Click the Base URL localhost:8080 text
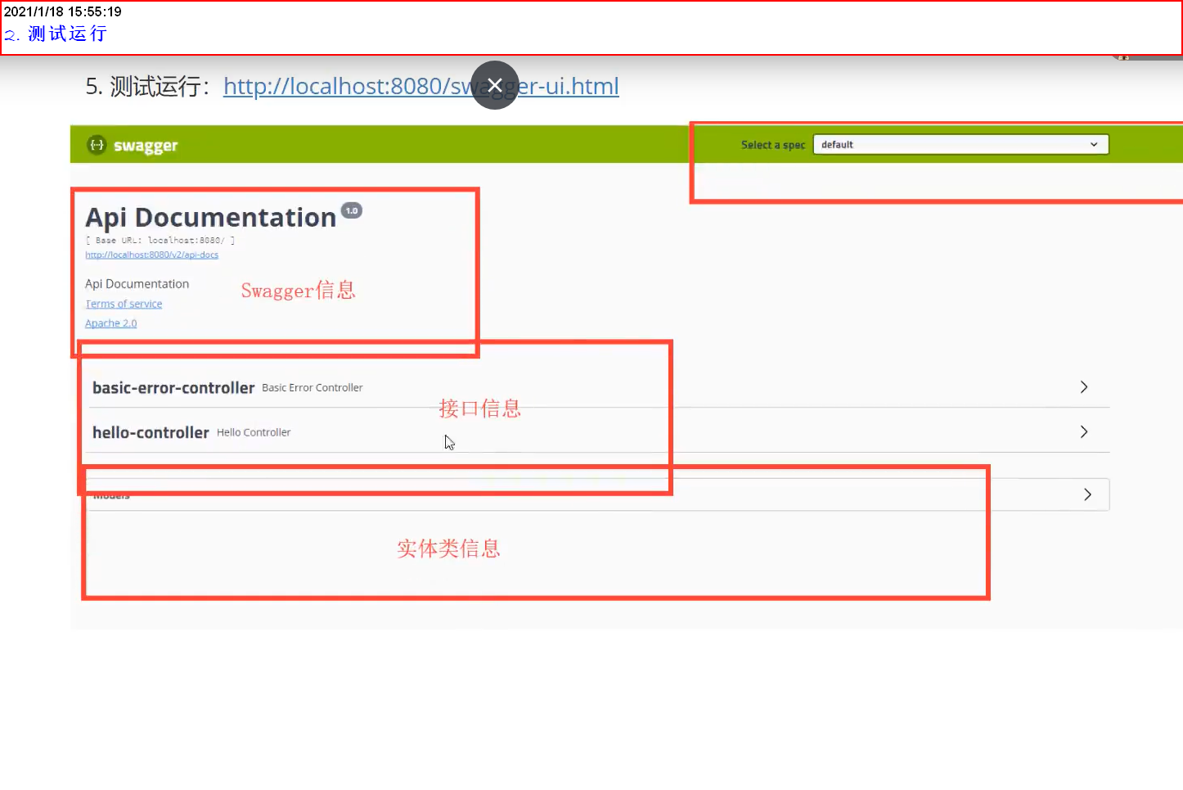The height and width of the screenshot is (790, 1183). tap(160, 241)
